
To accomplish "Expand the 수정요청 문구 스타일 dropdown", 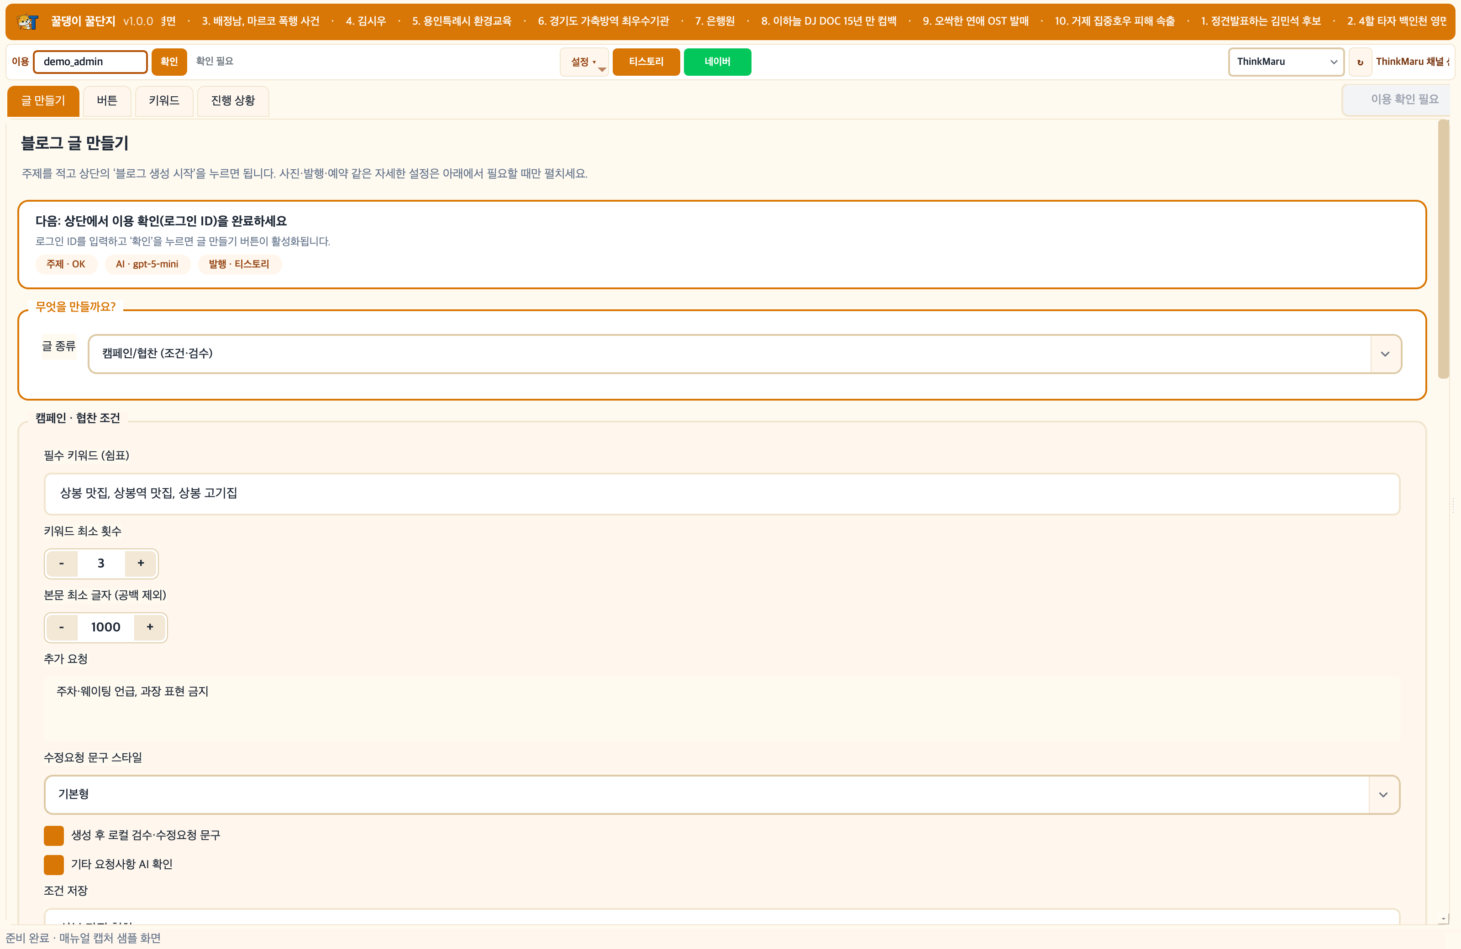I will 722,794.
